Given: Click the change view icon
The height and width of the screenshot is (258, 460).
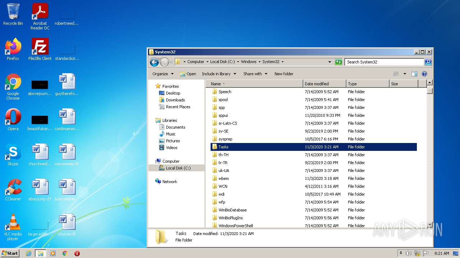Looking at the screenshot, I should (396, 74).
